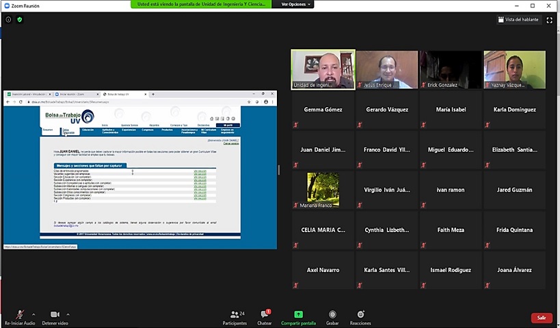Open the Chatear chat panel

(265, 317)
